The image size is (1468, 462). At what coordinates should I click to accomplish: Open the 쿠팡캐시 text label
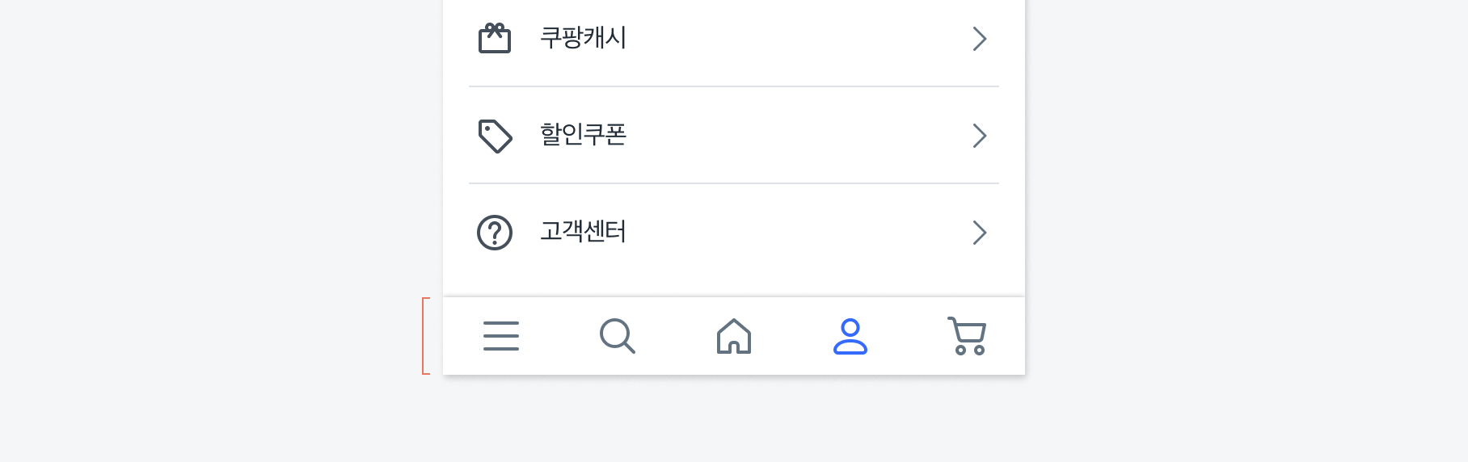(x=583, y=38)
